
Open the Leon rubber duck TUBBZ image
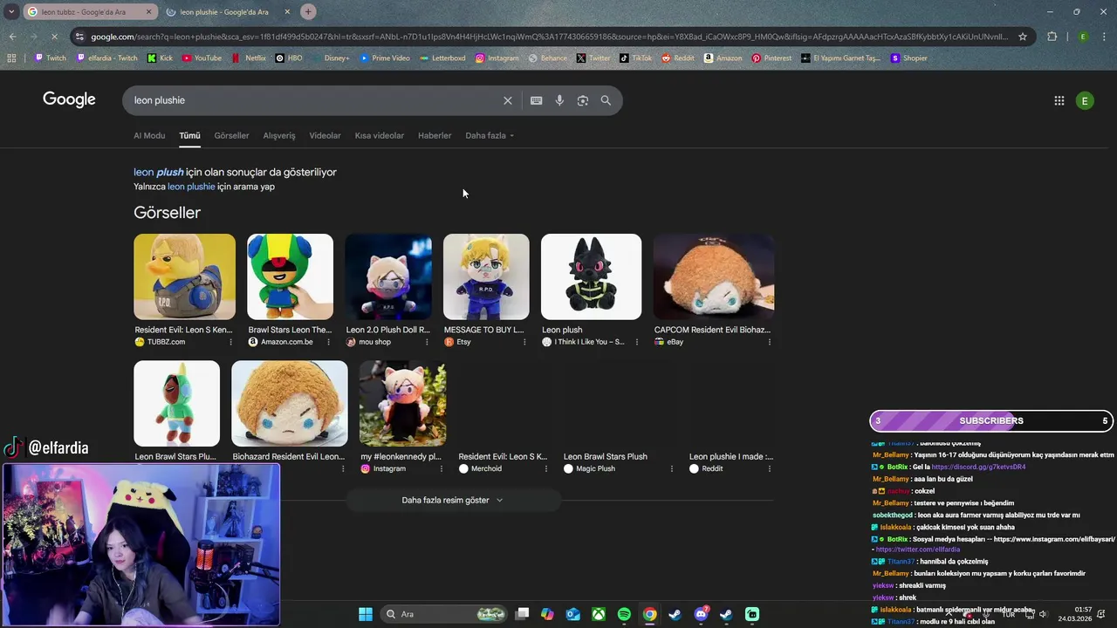(184, 276)
